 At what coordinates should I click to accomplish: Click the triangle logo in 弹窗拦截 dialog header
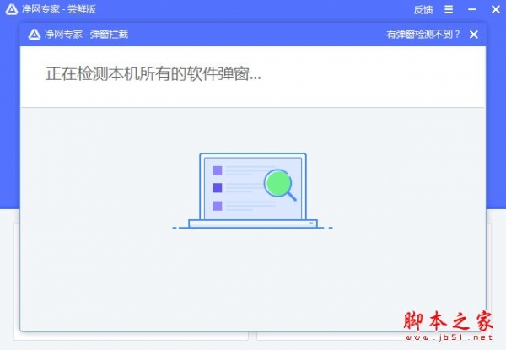(x=35, y=35)
